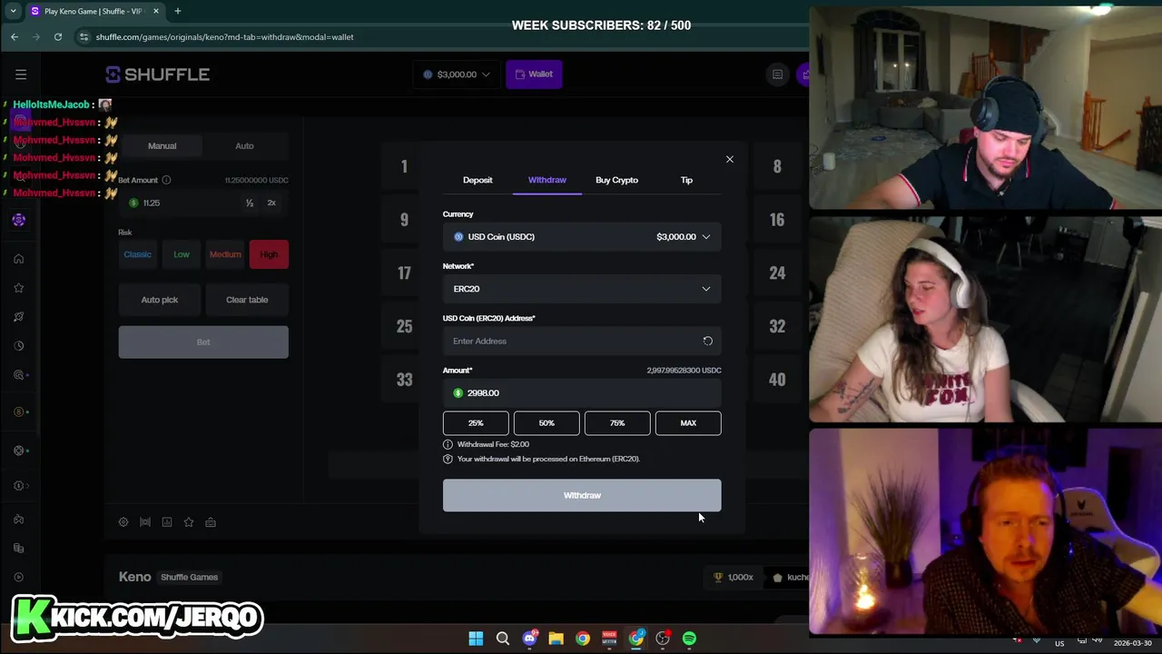The image size is (1162, 654).
Task: Click the Chrome address bar URL
Action: 225,36
